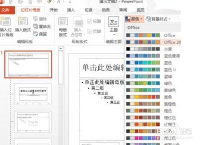Screen dimensions: 204x145
Task: Switch to the 幻灯片母版 tab
Action: click(x=30, y=10)
